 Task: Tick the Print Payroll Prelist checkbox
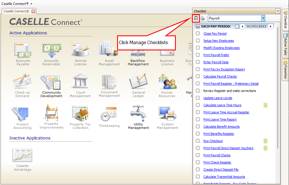click(198, 55)
